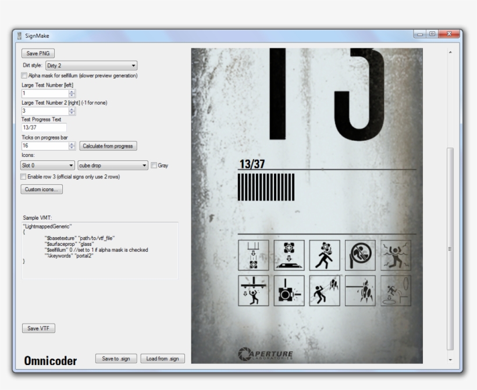Click inside the Sample VMT text box
477x390 pixels.
click(x=100, y=251)
